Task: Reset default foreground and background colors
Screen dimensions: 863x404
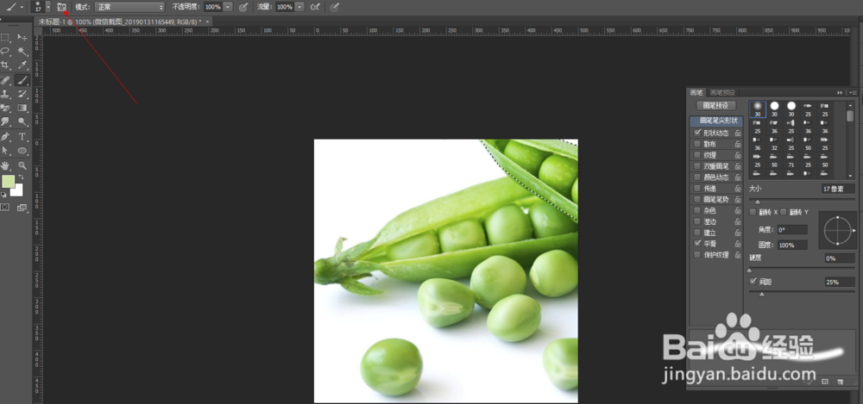Action: 3,194
